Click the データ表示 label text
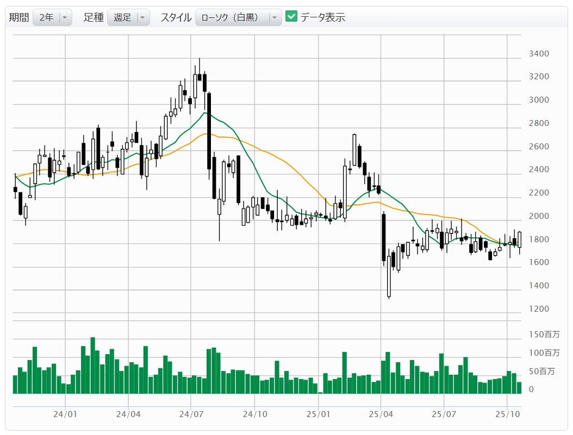573x435 pixels. [323, 17]
